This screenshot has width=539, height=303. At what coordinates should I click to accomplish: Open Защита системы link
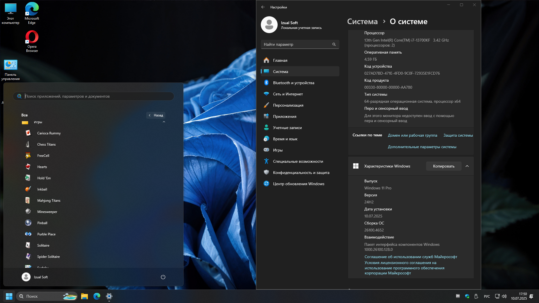pyautogui.click(x=458, y=135)
